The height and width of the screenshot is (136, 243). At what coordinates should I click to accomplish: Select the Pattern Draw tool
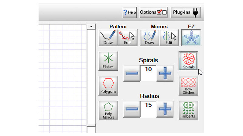click(x=108, y=37)
